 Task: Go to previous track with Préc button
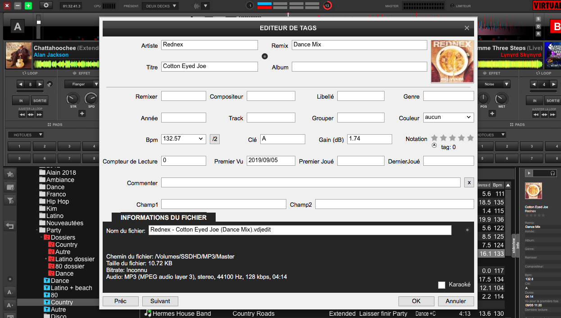pyautogui.click(x=121, y=301)
